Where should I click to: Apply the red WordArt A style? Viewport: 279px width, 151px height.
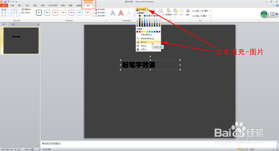(x=121, y=13)
